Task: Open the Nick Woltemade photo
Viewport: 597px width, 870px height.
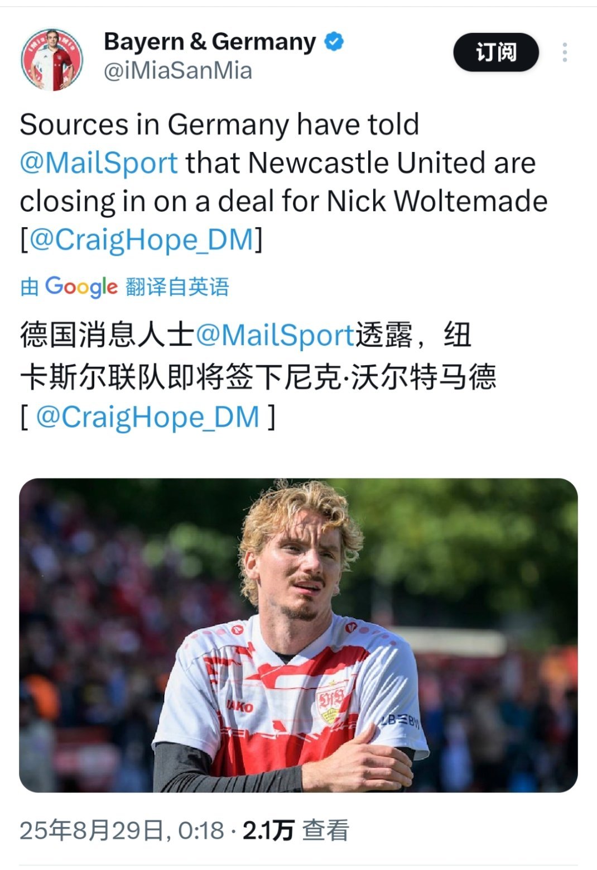Action: pos(298,635)
